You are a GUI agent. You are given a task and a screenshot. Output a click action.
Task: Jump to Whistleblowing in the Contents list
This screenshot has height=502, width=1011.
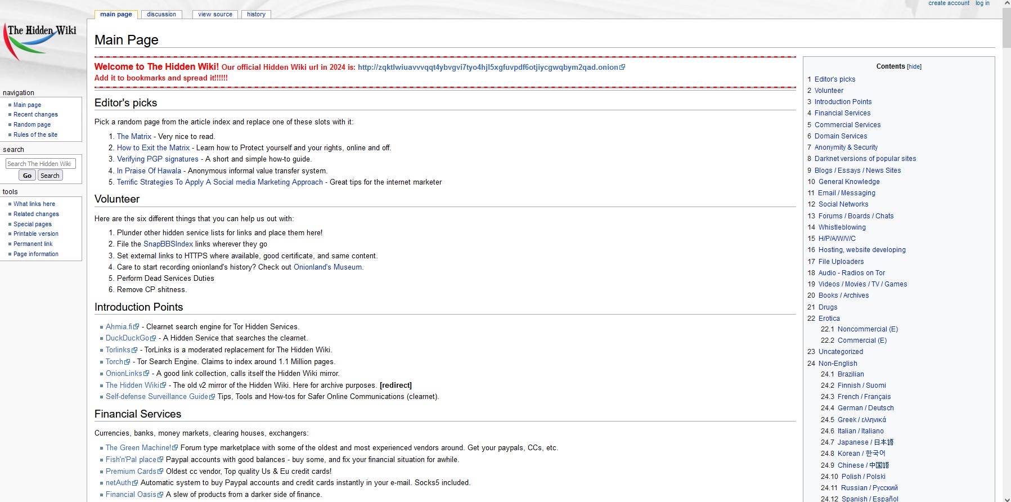click(842, 227)
